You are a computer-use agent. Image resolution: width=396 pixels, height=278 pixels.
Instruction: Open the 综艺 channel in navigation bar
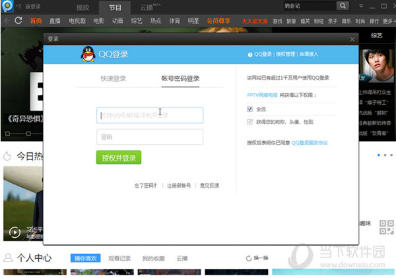coord(137,21)
